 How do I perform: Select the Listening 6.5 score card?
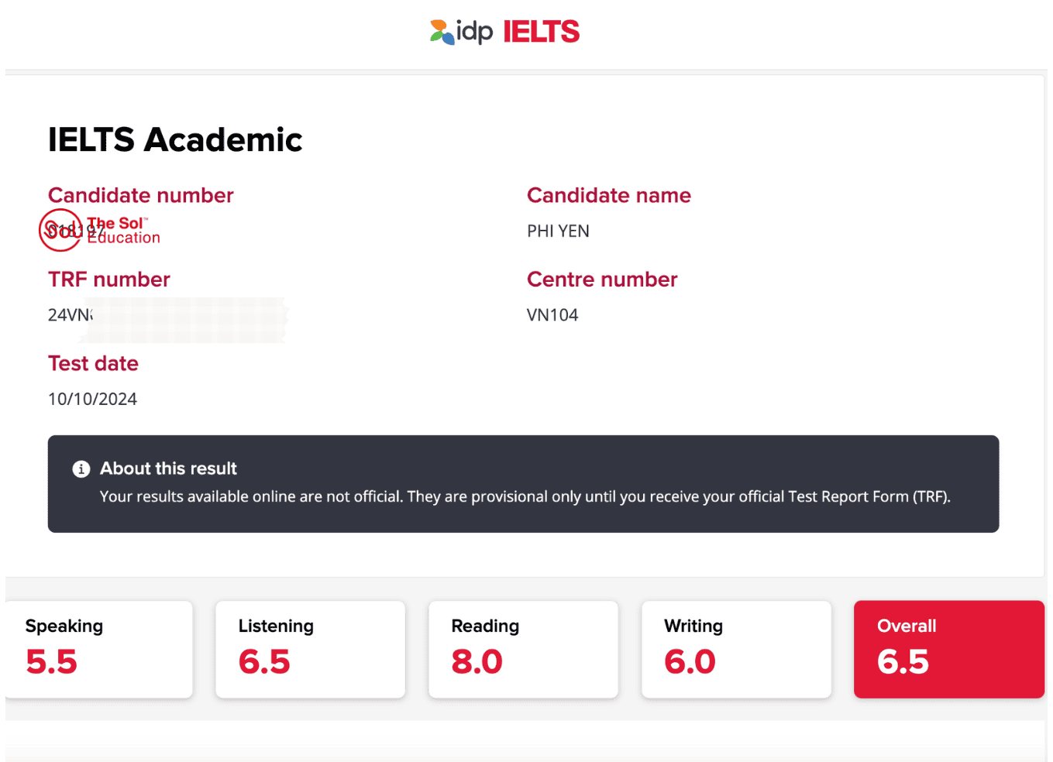pos(310,649)
